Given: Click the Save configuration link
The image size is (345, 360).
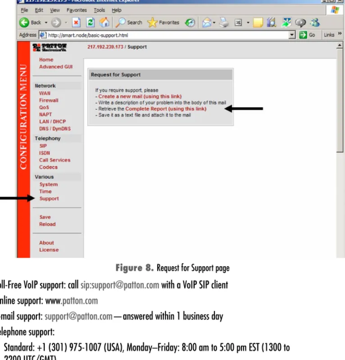Looking at the screenshot, I should 45,217.
